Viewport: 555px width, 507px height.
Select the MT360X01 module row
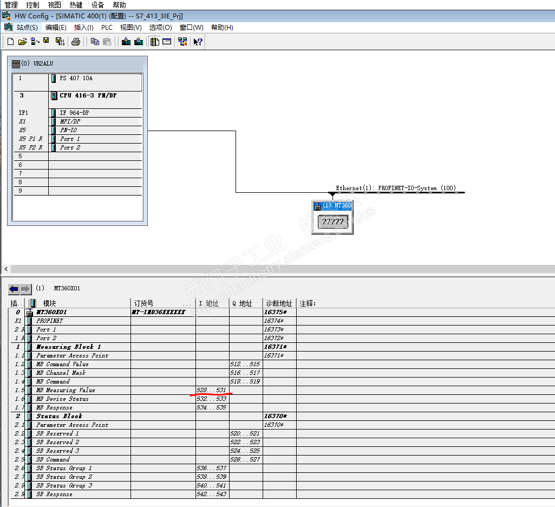[x=282, y=312]
